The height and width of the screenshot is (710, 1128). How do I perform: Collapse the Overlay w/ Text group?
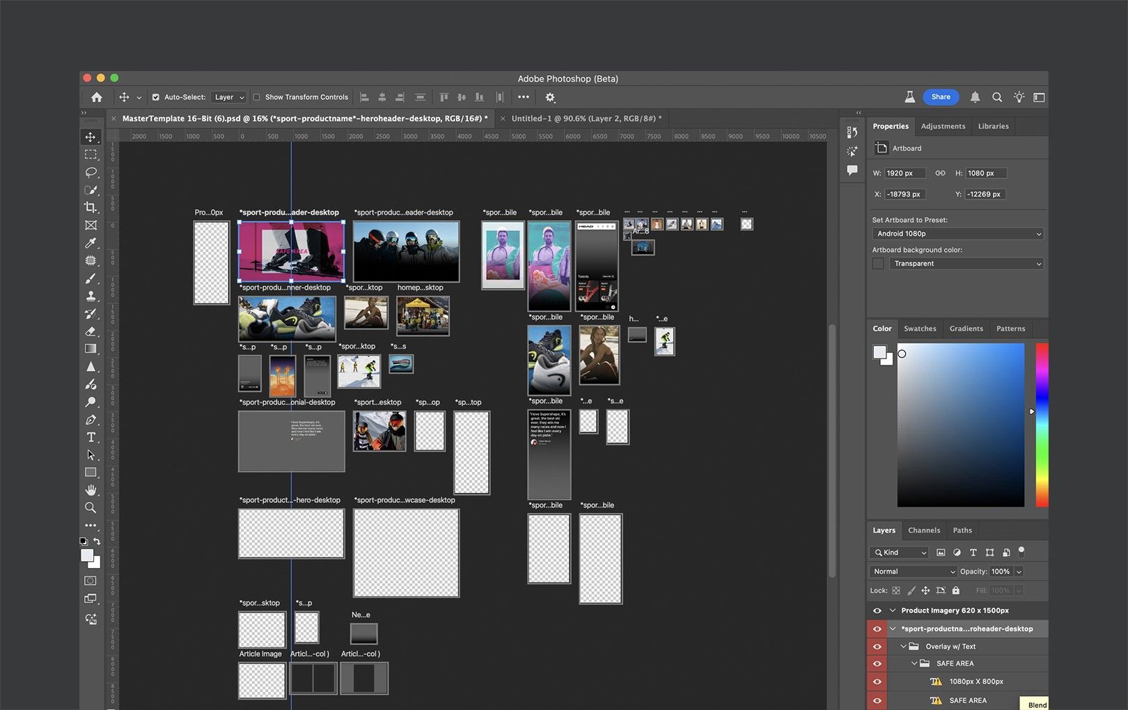pos(903,647)
